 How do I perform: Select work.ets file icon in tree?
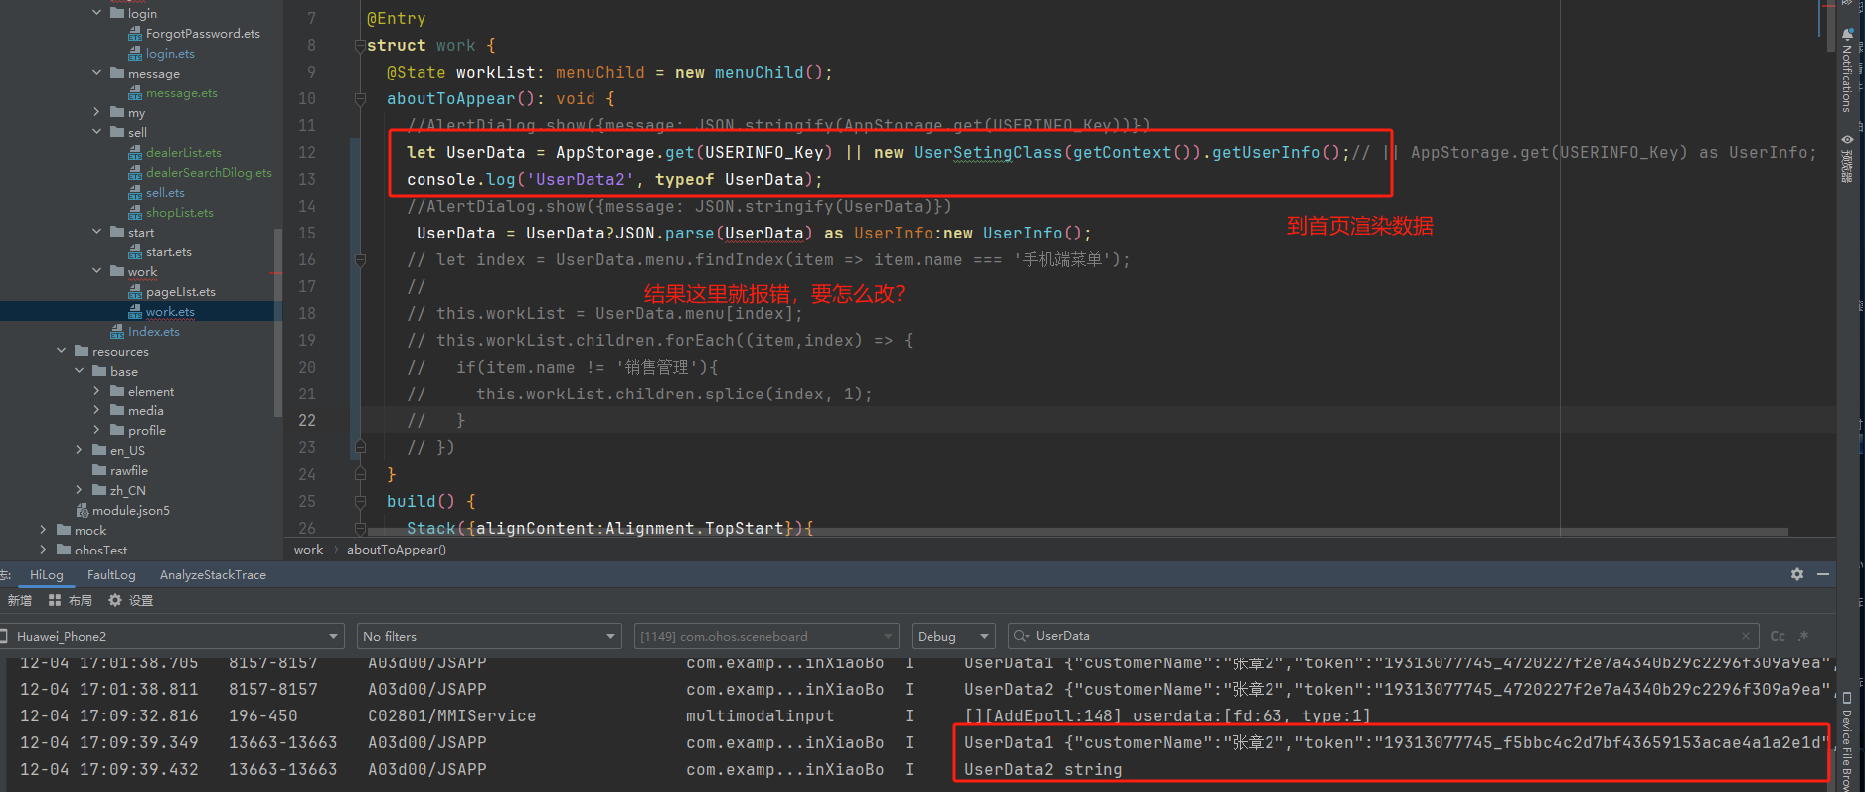point(135,312)
